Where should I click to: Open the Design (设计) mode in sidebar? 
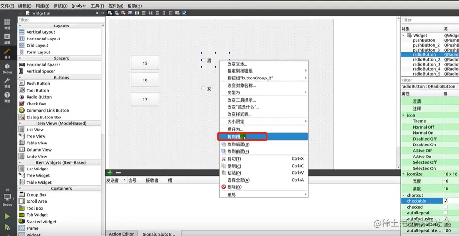click(x=7, y=53)
